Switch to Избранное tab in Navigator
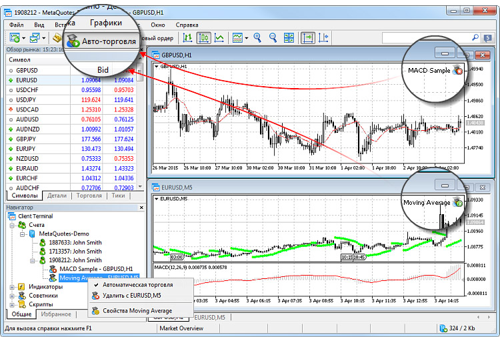 coord(56,314)
